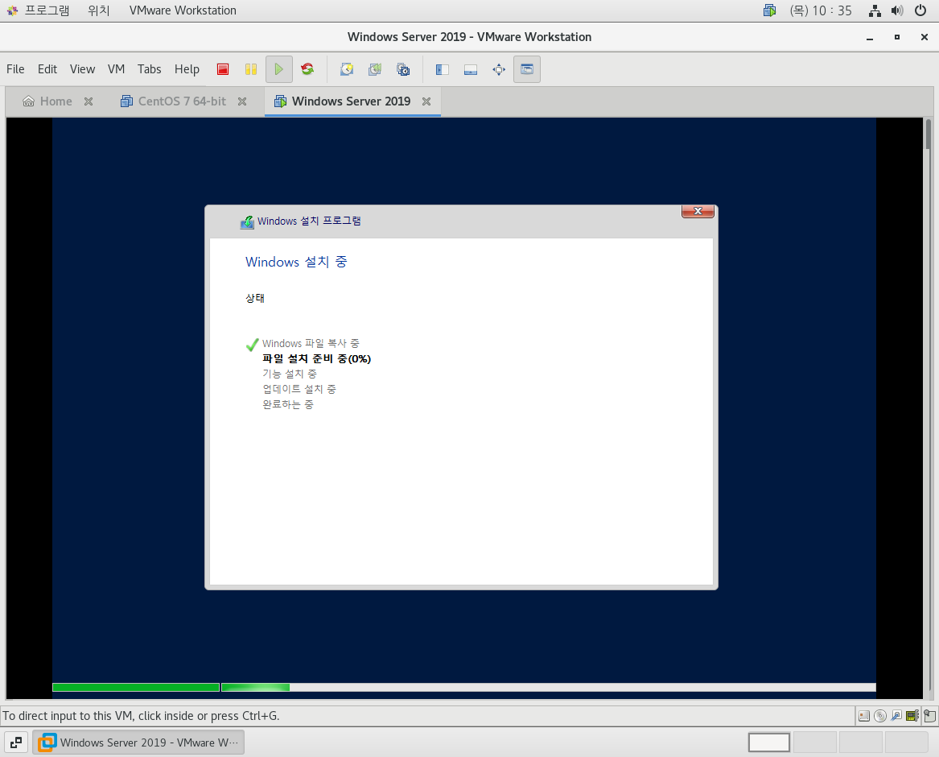Open the volume icon in top panel
This screenshot has width=939, height=757.
[897, 10]
